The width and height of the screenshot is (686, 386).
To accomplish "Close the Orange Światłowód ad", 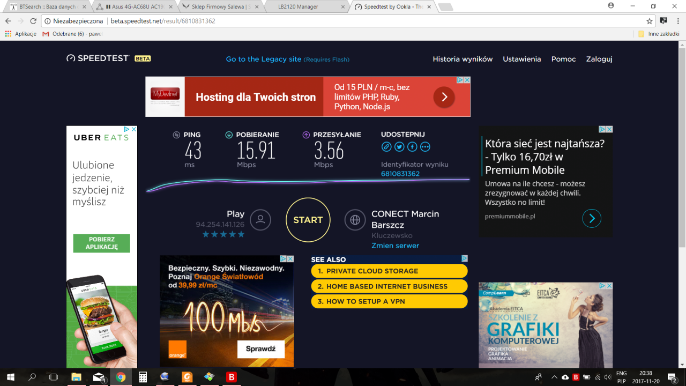I will [x=290, y=258].
